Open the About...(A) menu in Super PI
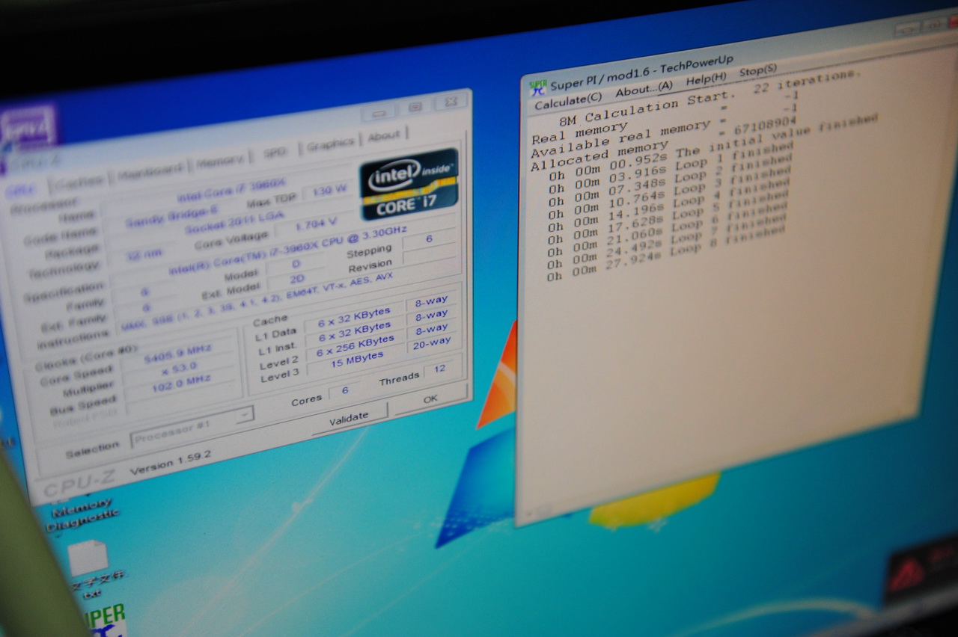Image resolution: width=958 pixels, height=637 pixels. [644, 89]
